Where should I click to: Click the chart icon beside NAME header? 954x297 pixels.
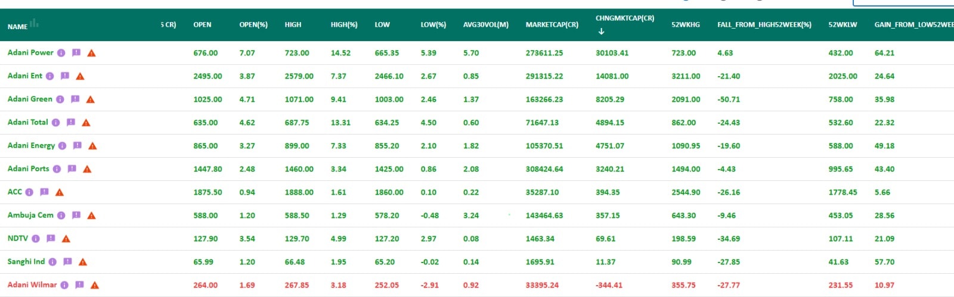tap(35, 23)
